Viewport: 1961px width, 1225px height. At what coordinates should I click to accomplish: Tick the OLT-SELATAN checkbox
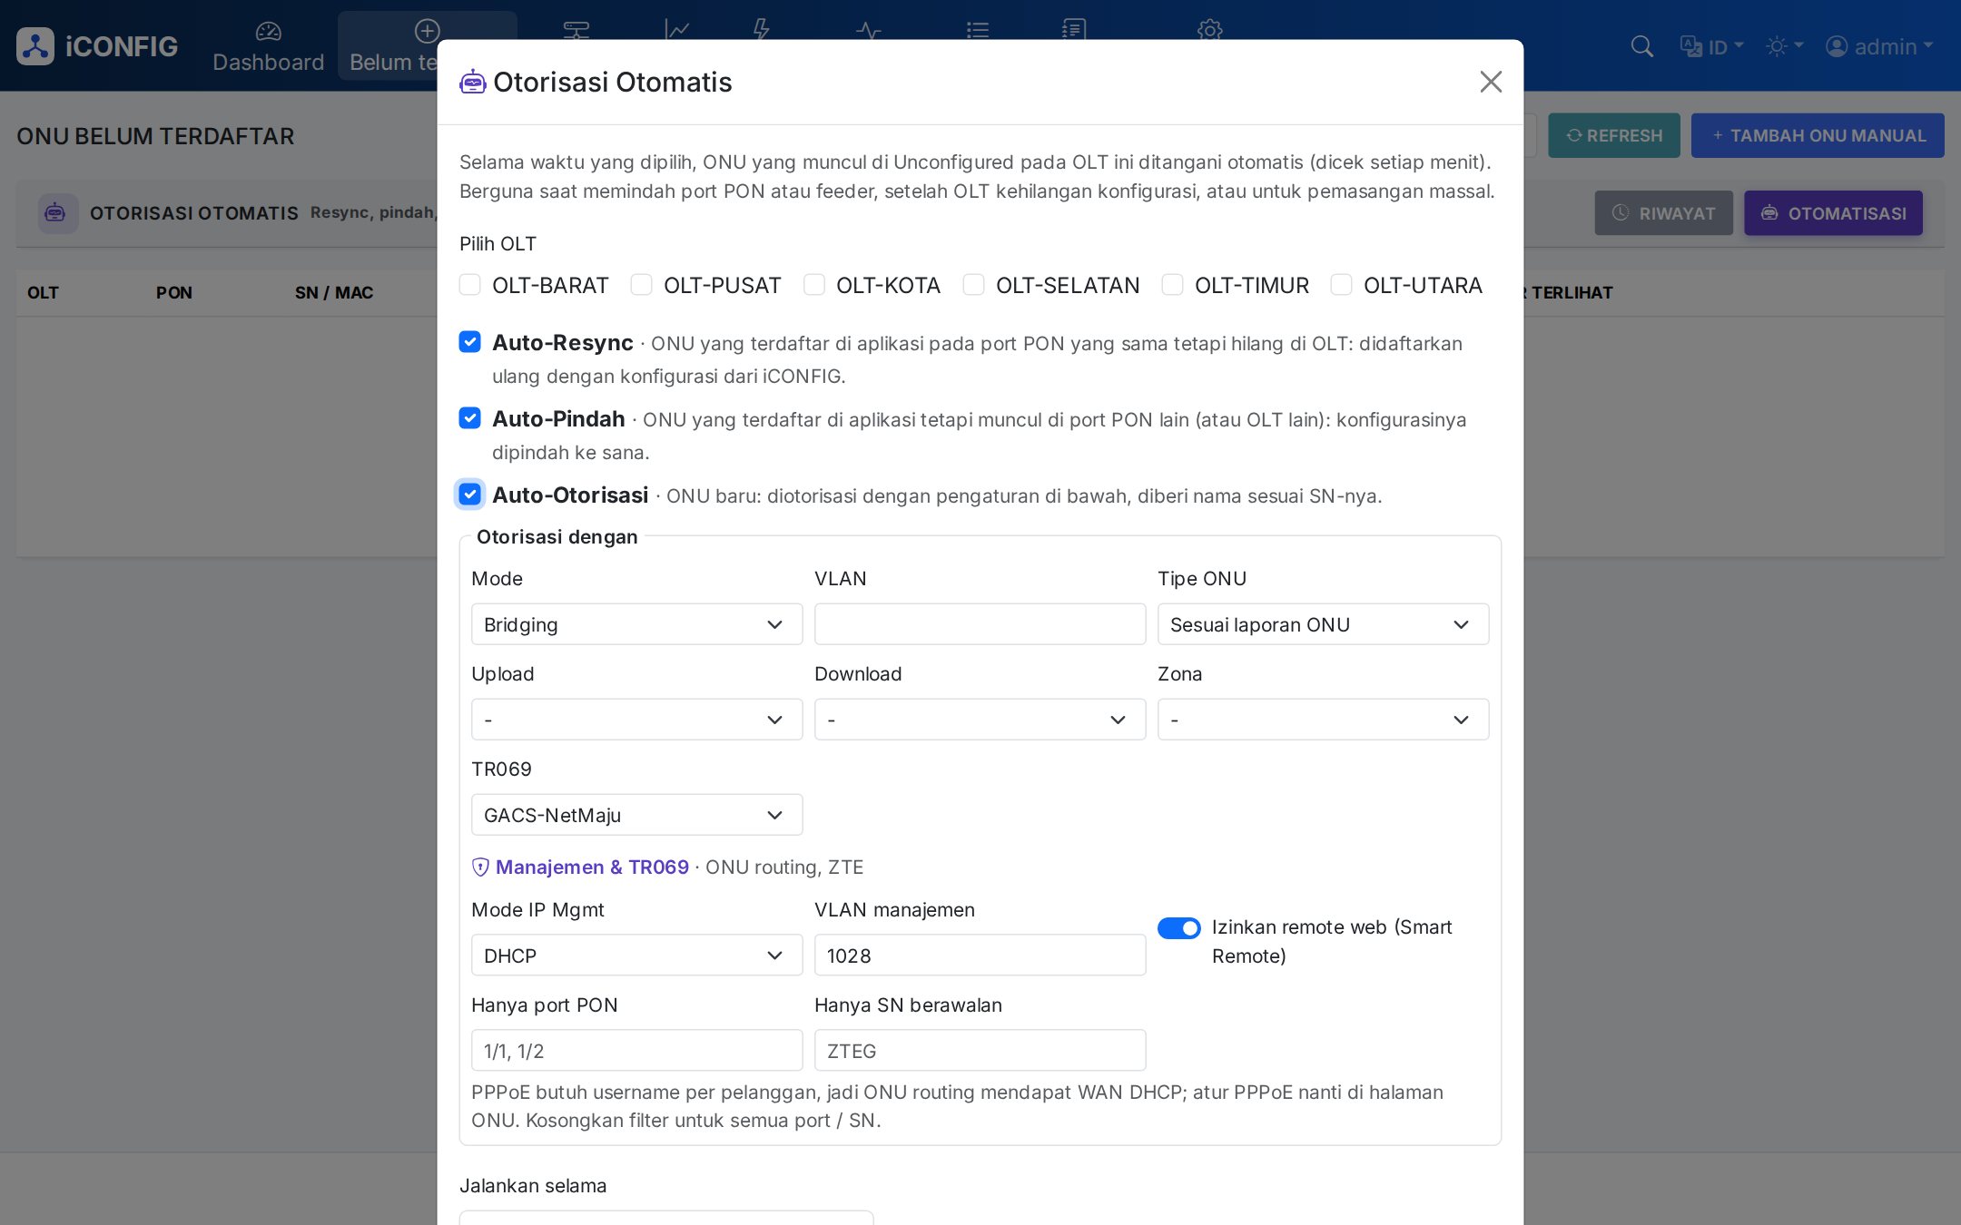pos(973,285)
